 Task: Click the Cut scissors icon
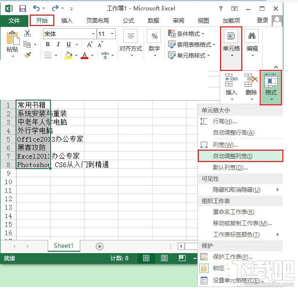(27, 34)
